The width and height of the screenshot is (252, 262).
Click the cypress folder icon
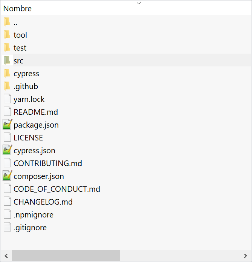coord(7,73)
